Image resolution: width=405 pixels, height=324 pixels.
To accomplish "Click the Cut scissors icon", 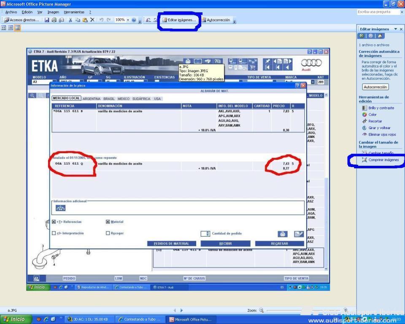I will [70, 20].
